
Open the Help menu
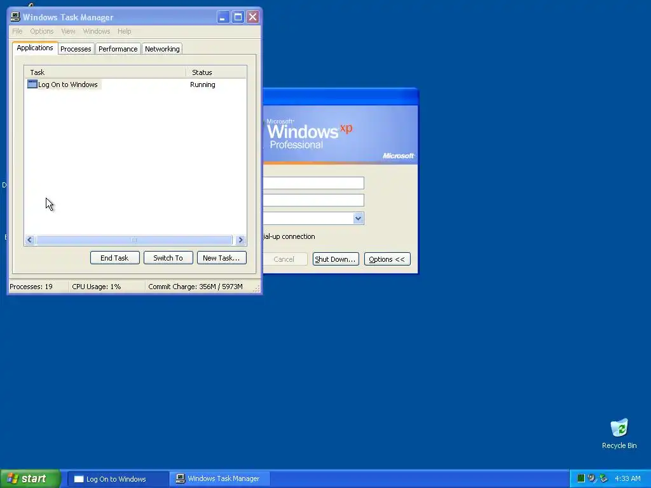coord(124,31)
